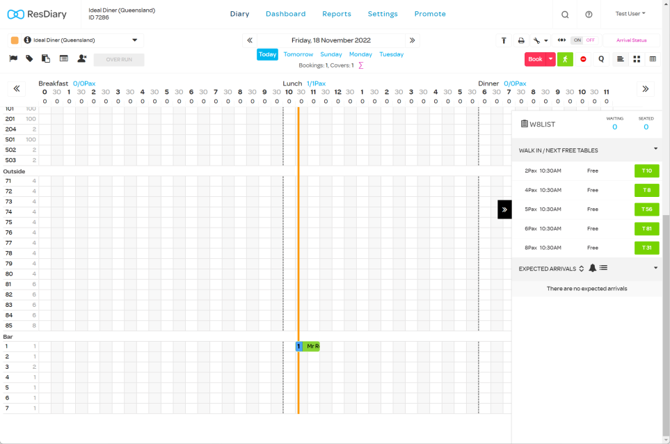Select the green walk-in person icon
Image resolution: width=670 pixels, height=444 pixels.
pos(565,59)
